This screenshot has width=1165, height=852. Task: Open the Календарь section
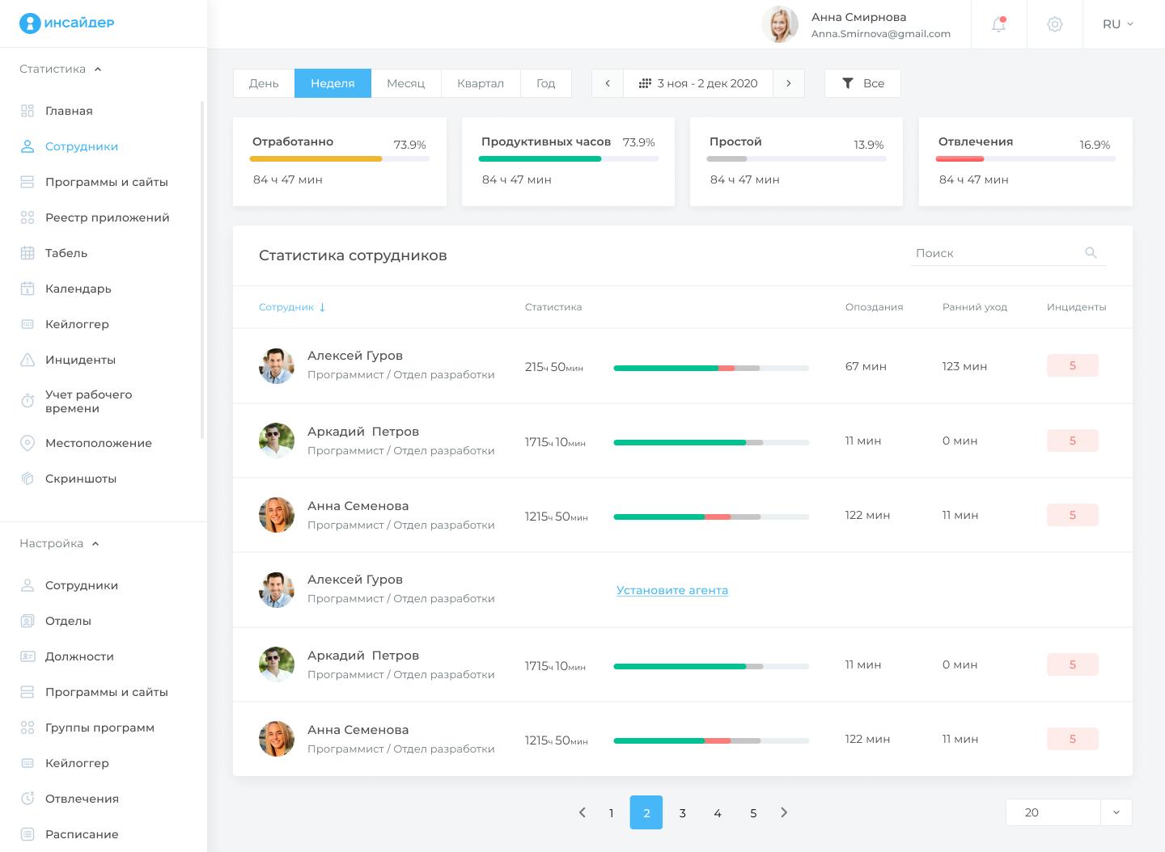coord(78,289)
